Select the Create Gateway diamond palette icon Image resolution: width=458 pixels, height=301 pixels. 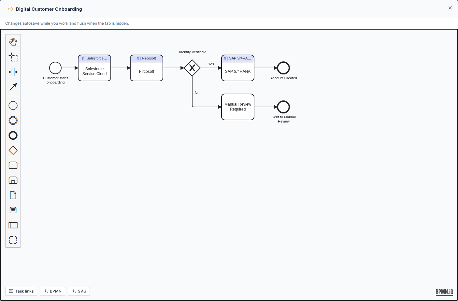[13, 150]
